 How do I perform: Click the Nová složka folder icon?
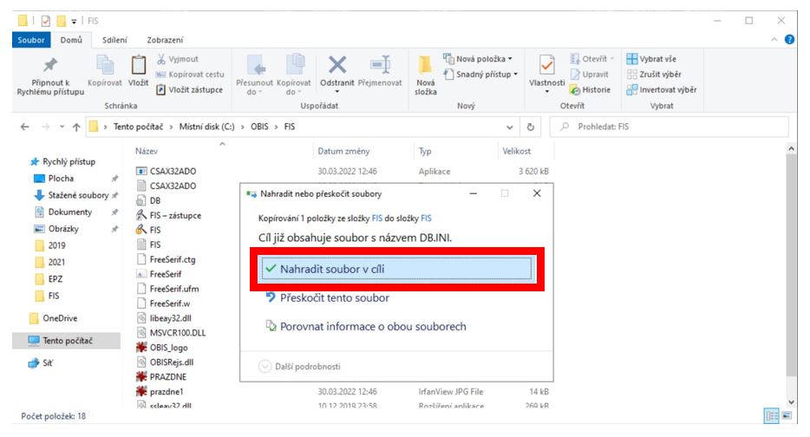[426, 68]
